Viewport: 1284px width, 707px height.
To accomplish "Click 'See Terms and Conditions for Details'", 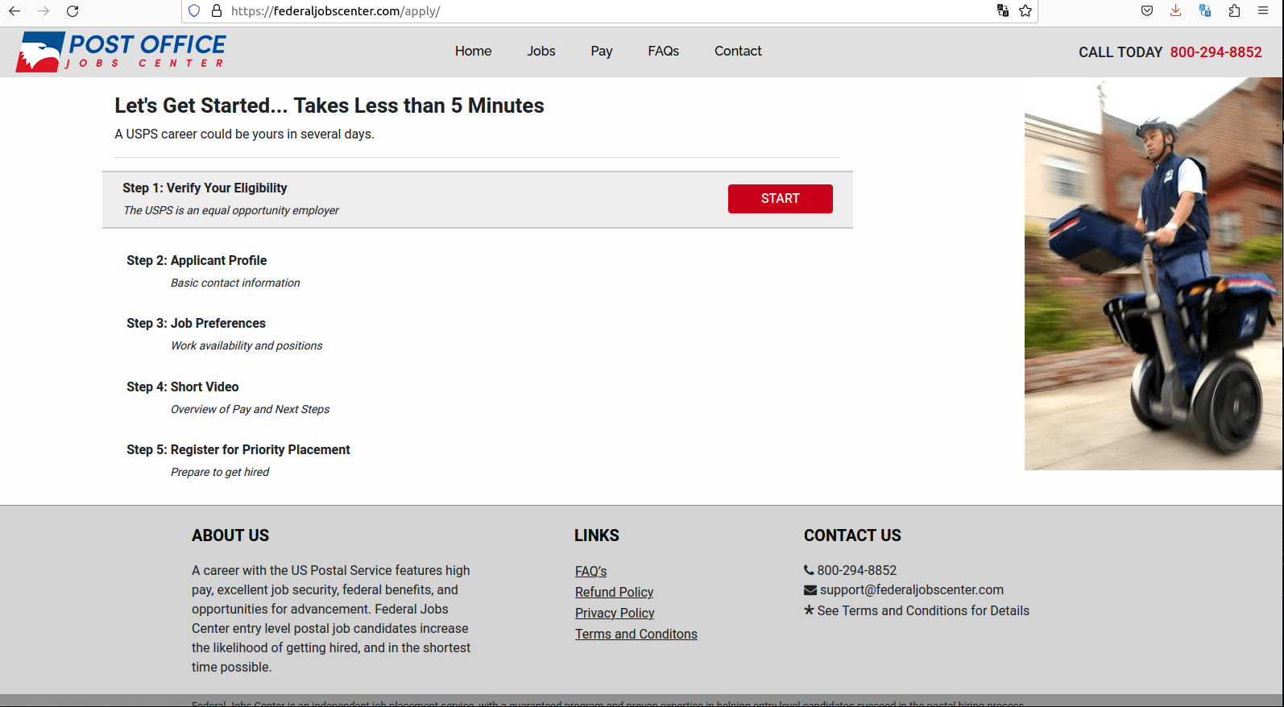I will tap(923, 610).
